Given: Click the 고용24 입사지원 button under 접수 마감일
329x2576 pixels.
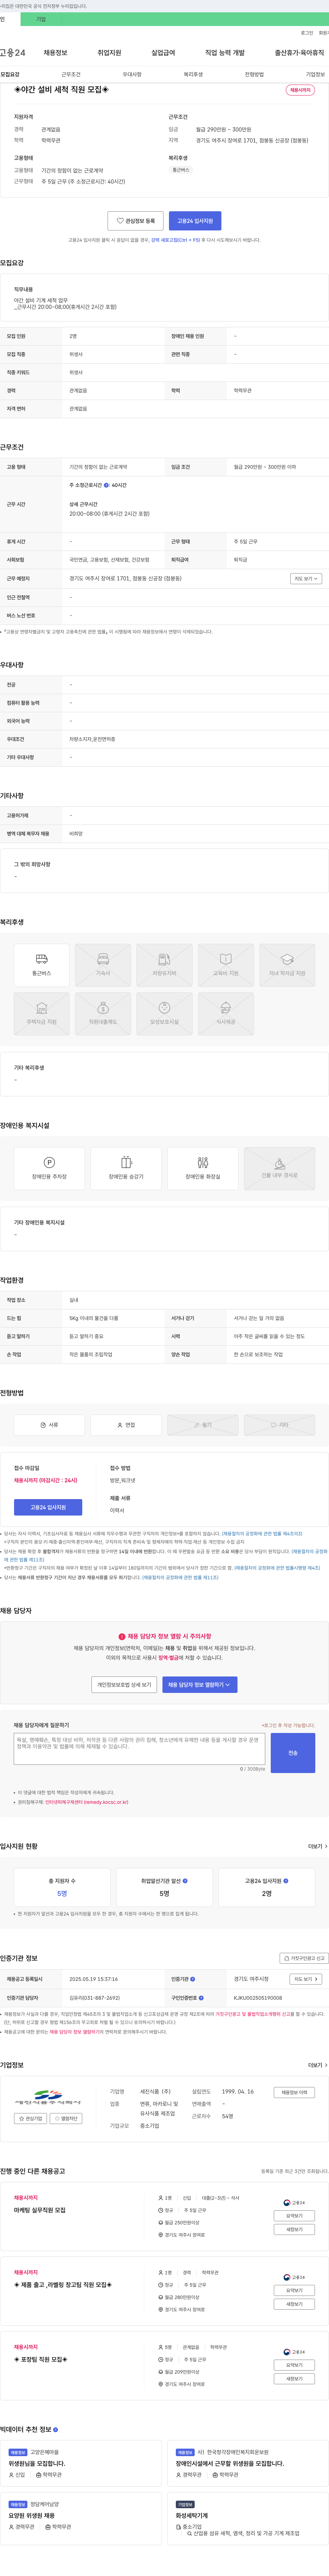Looking at the screenshot, I should tap(48, 1507).
